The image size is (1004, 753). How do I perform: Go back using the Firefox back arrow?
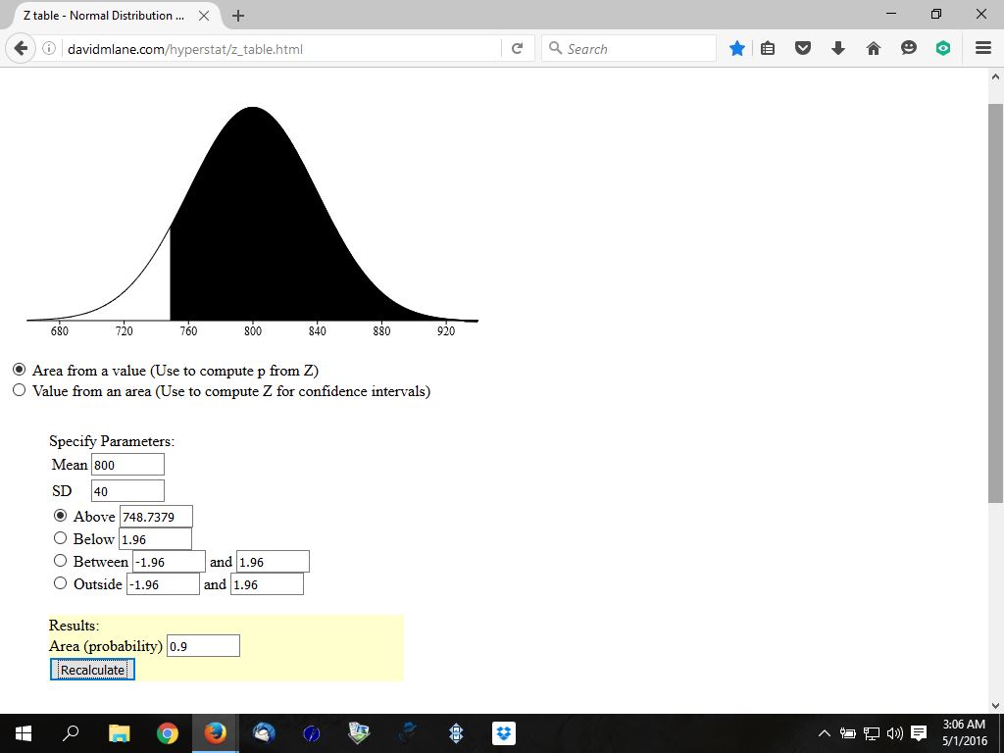(21, 49)
